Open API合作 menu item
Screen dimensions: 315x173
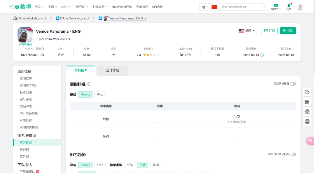157,7
